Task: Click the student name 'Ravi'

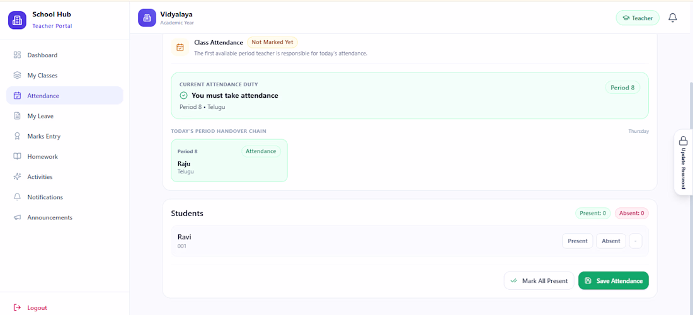Action: tap(185, 237)
